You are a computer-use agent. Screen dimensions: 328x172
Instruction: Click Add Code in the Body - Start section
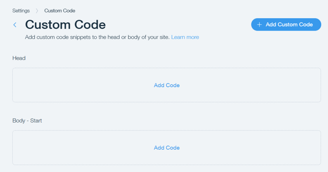(x=167, y=148)
